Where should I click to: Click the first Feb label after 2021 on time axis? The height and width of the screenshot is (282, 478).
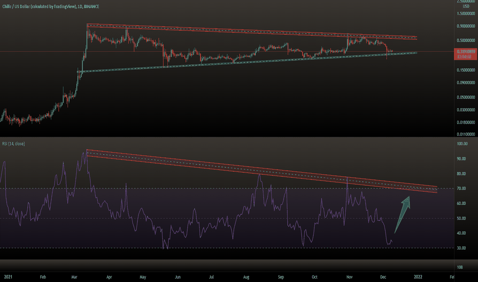(x=43, y=277)
